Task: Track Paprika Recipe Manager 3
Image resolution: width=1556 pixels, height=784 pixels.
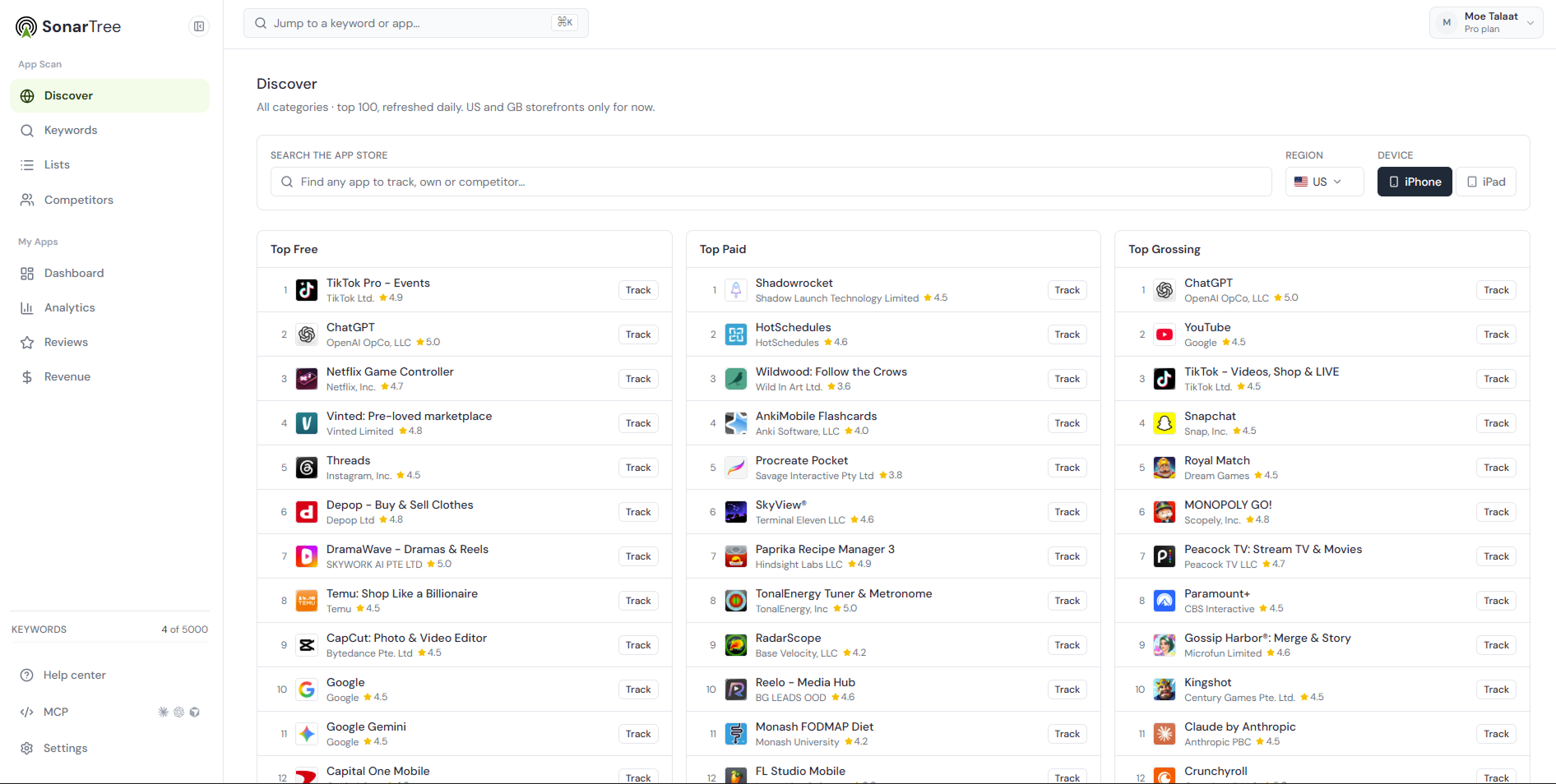Action: click(1067, 556)
